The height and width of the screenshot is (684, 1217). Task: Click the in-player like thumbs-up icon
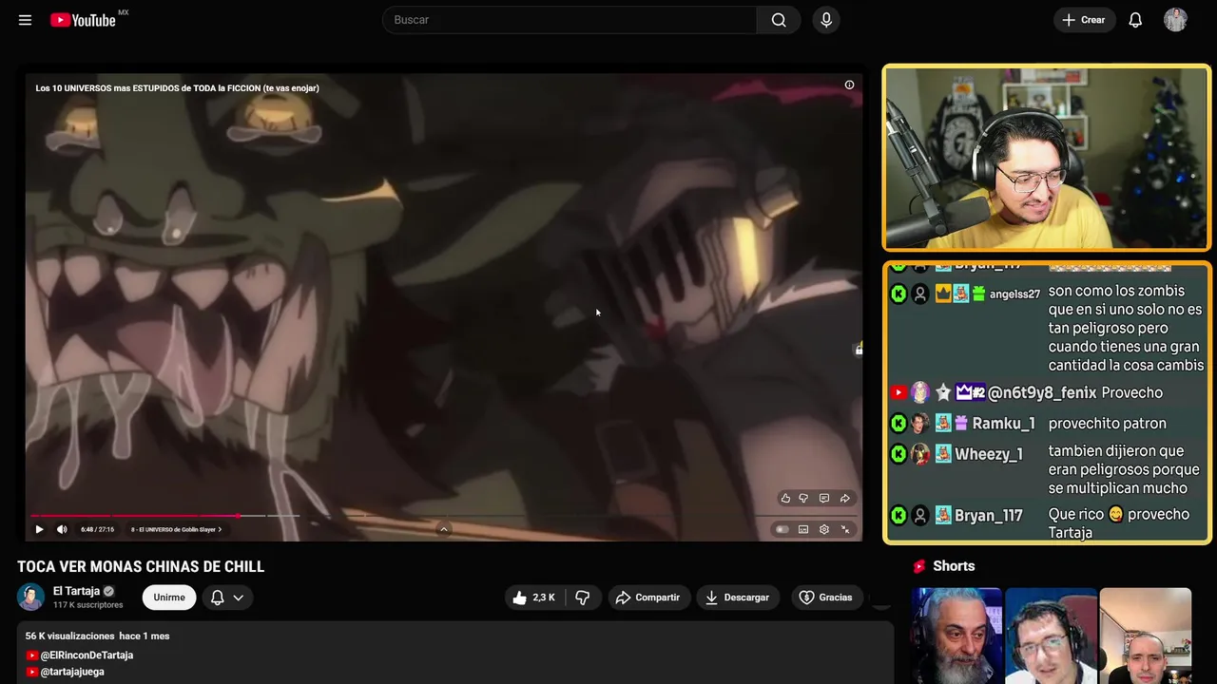click(785, 498)
